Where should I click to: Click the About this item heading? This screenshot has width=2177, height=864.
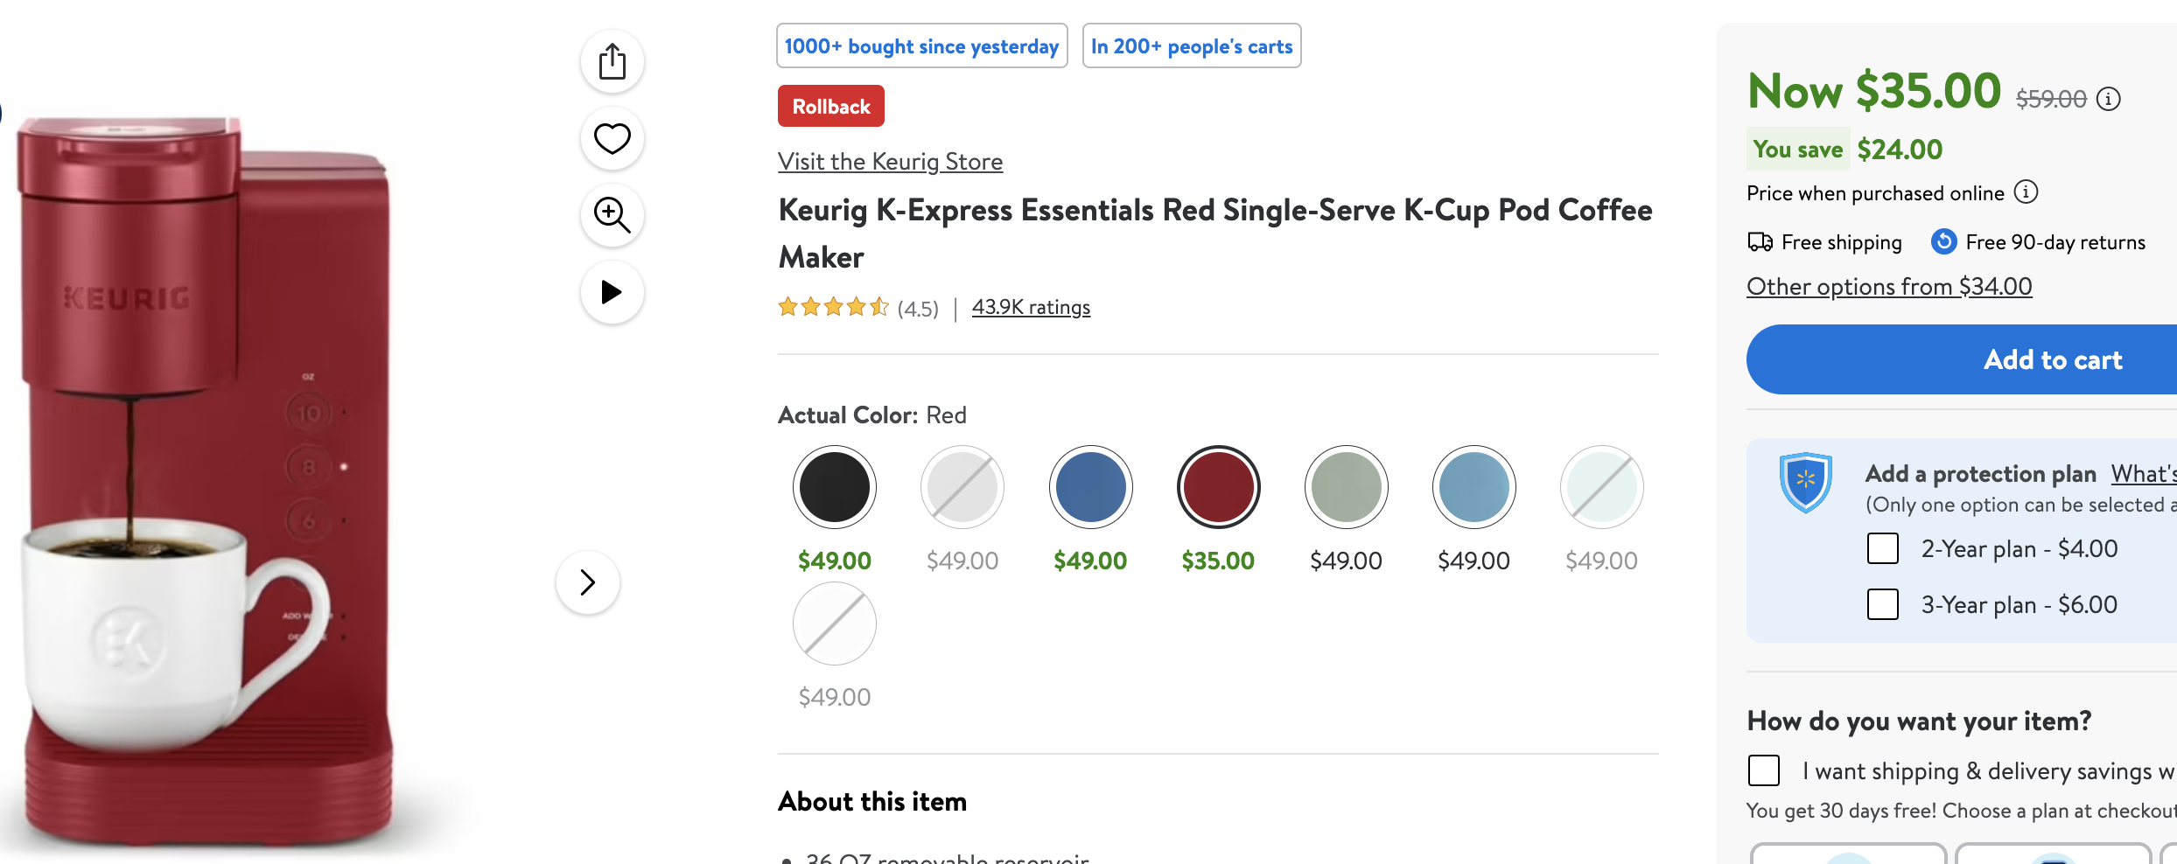pyautogui.click(x=873, y=802)
